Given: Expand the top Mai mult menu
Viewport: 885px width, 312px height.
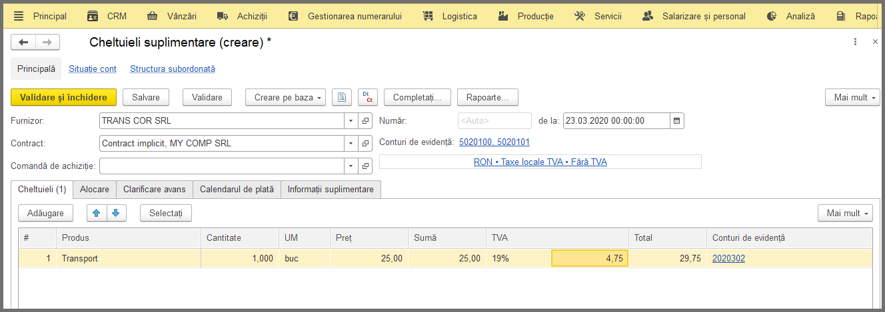Looking at the screenshot, I should 852,97.
